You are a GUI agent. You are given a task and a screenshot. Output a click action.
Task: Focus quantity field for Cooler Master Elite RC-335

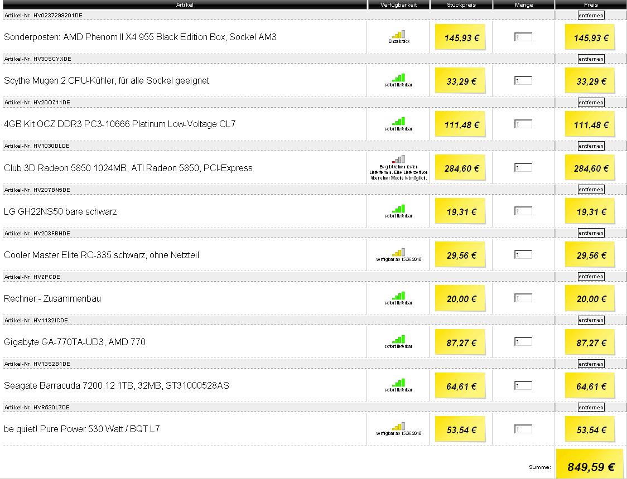pos(523,255)
